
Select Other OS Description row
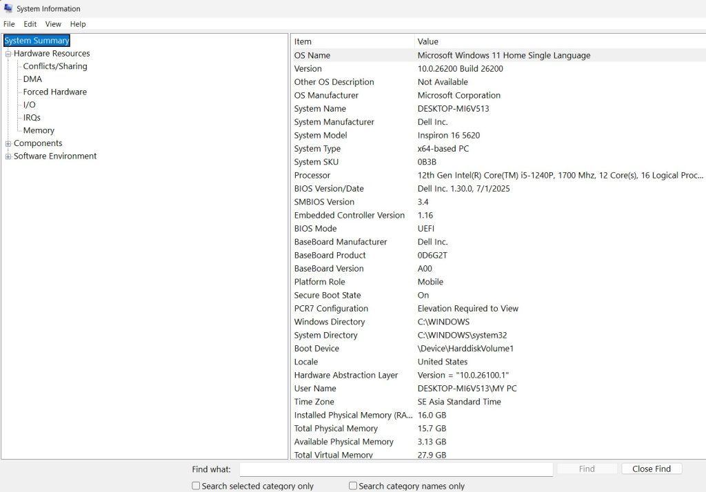pos(498,82)
